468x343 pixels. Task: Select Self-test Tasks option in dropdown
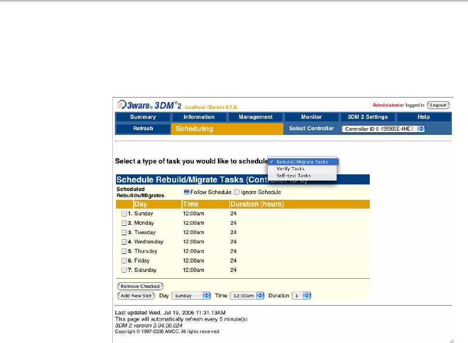pos(302,176)
